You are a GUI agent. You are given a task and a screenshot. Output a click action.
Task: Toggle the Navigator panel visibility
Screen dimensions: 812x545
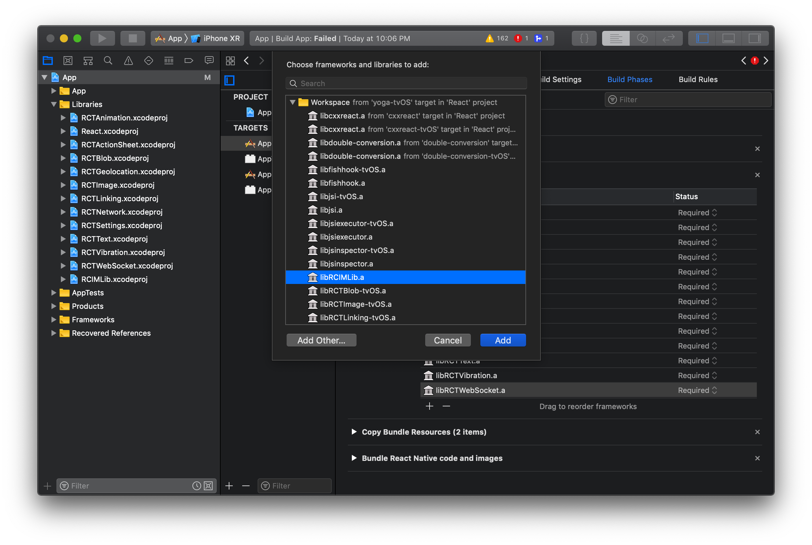coord(702,38)
